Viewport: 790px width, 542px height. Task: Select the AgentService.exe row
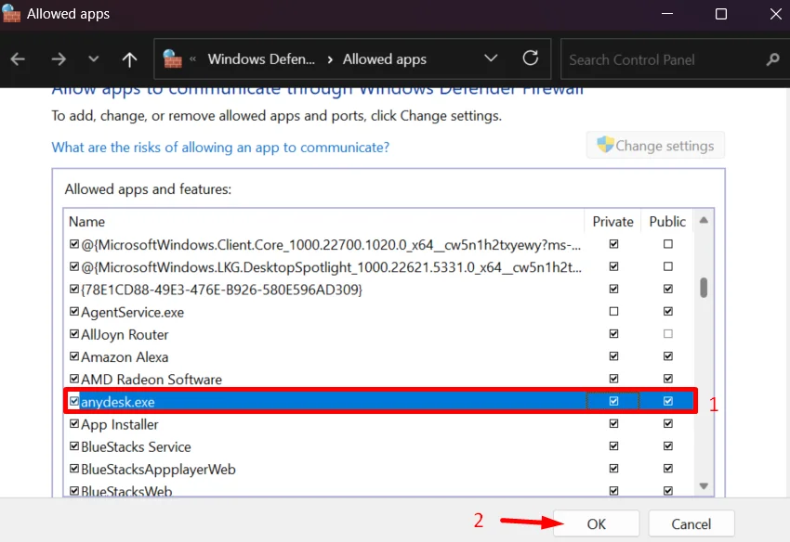click(379, 312)
